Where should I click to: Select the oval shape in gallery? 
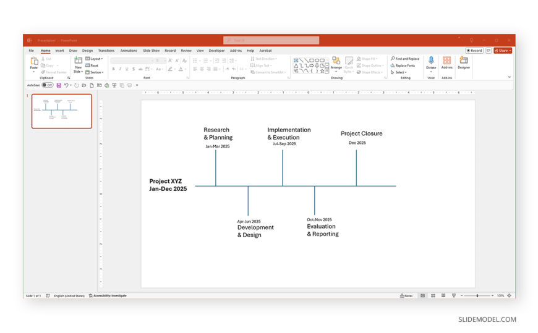(317, 61)
